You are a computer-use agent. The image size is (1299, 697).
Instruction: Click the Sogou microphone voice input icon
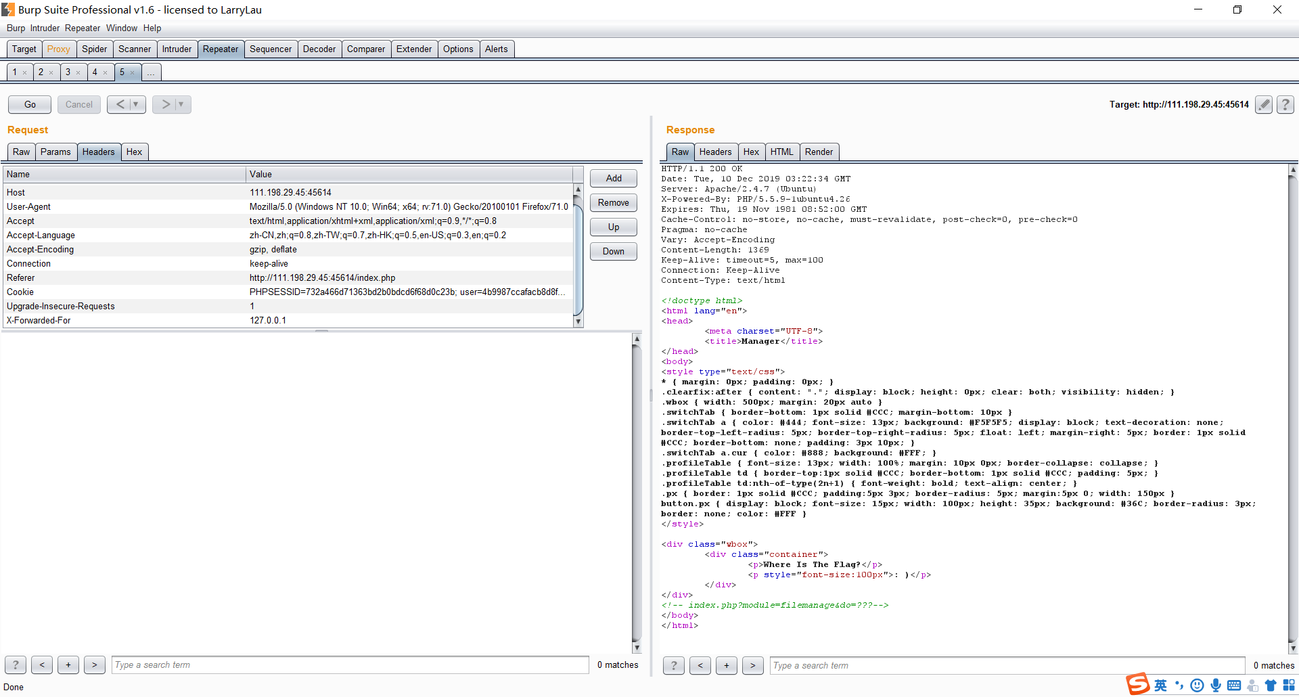pos(1216,685)
